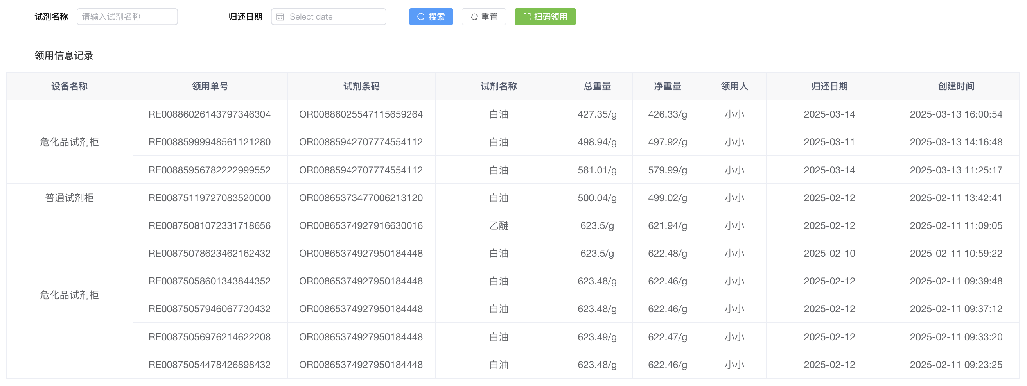Select order number RE00885999948561121280

[209, 142]
